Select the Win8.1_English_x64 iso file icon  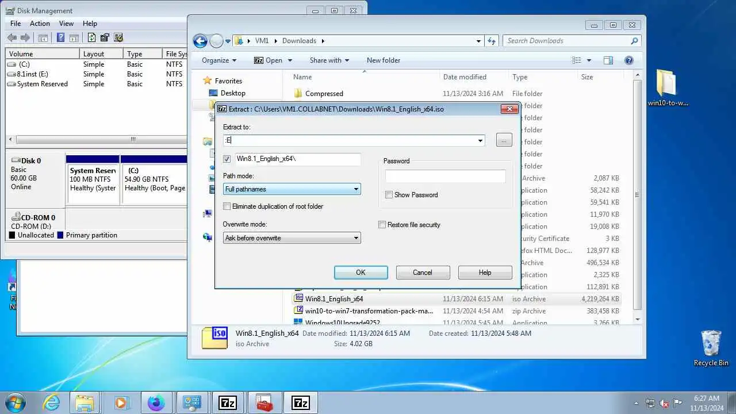tap(298, 299)
